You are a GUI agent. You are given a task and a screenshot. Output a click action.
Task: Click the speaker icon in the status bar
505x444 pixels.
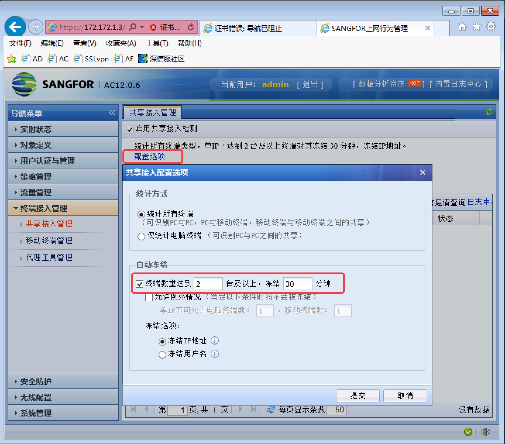485,431
